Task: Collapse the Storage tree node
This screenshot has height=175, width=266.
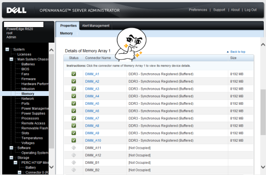Action: point(11,158)
